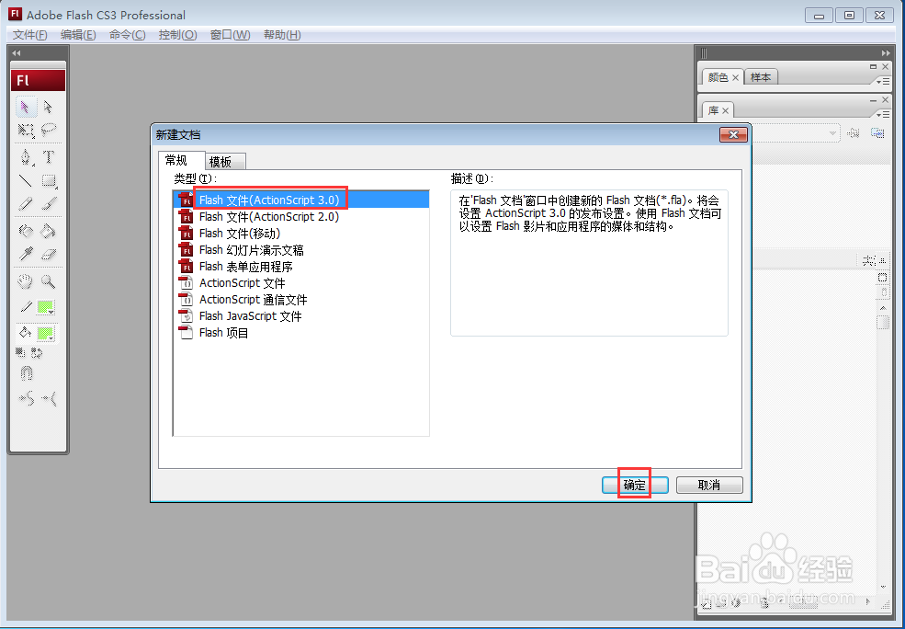The image size is (905, 629).
Task: Click the Smooth option icon
Action: (26, 398)
